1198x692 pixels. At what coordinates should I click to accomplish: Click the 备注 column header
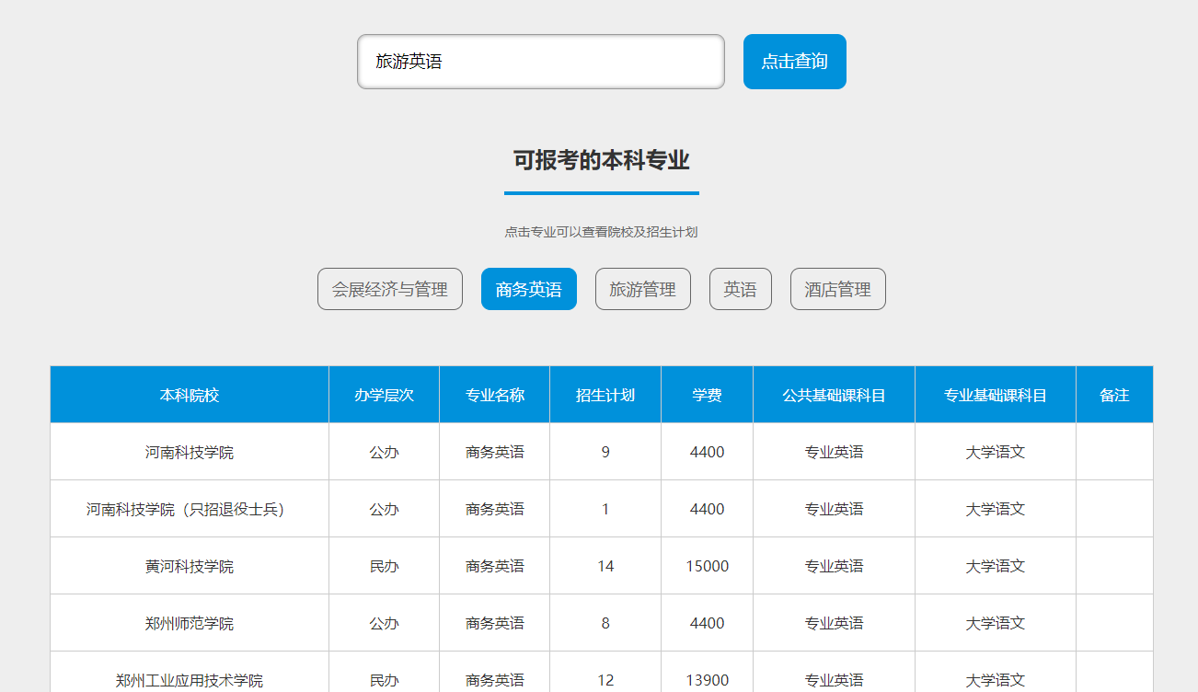pyautogui.click(x=1114, y=395)
